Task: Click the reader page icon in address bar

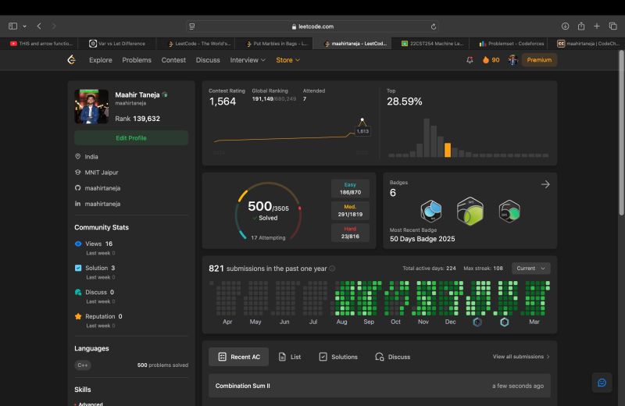Action: [192, 27]
